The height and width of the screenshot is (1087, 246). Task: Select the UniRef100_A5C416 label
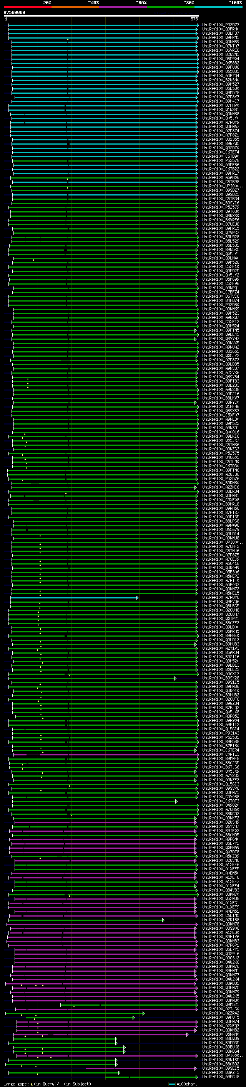coord(221,563)
